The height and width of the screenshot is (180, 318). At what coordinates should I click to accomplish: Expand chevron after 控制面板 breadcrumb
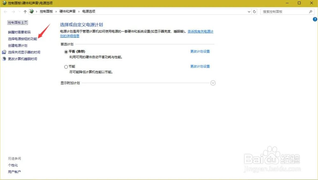click(x=56, y=11)
